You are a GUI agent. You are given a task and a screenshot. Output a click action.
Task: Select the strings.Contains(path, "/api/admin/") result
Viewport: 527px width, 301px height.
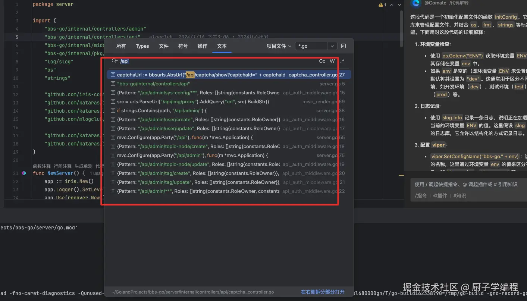229,111
